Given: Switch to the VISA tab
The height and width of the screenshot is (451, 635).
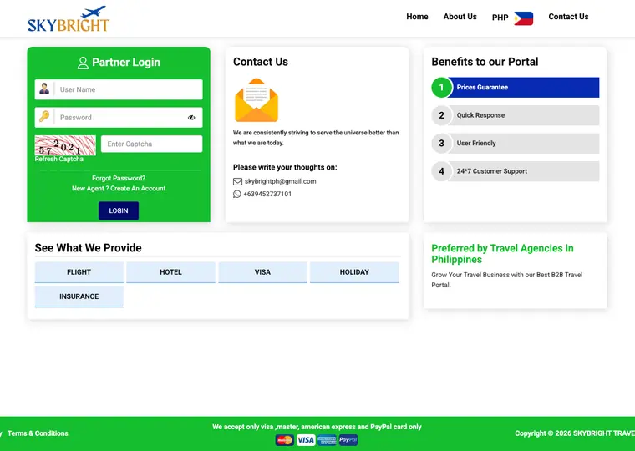Looking at the screenshot, I should [262, 272].
